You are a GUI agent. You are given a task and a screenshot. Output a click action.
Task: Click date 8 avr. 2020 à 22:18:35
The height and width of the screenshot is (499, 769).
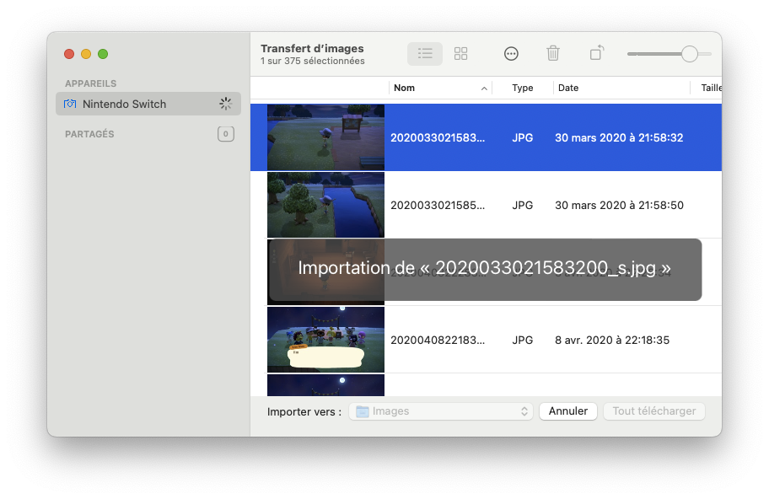pos(612,341)
